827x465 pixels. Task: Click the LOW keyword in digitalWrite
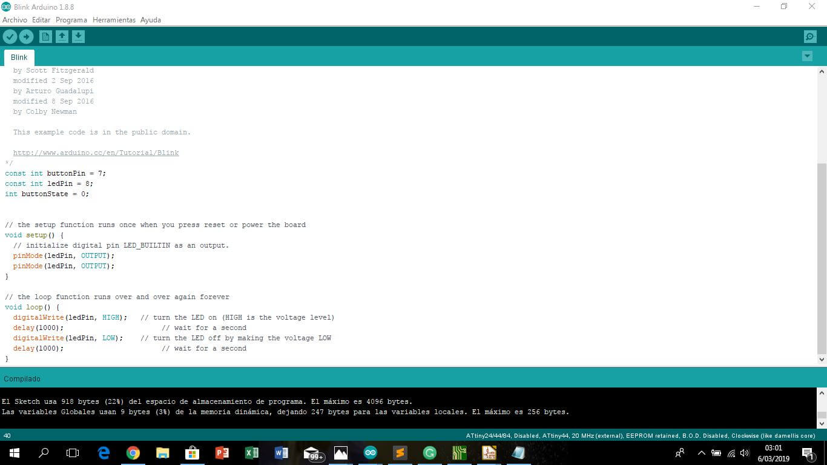pos(108,338)
